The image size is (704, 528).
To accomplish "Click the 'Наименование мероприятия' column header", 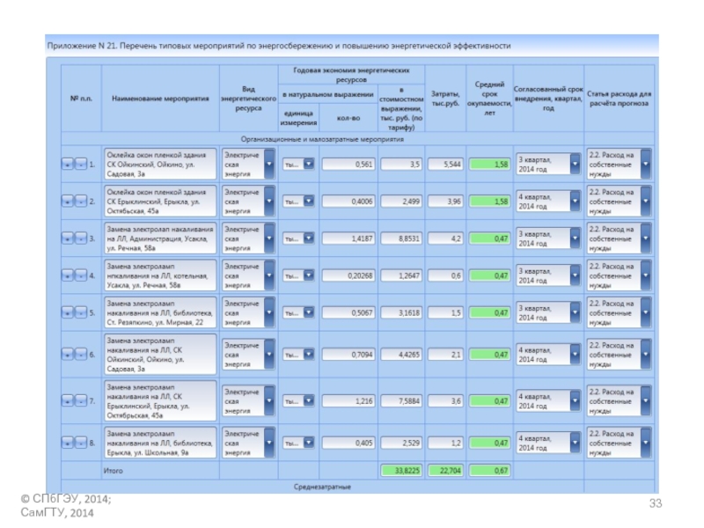I will coord(159,99).
